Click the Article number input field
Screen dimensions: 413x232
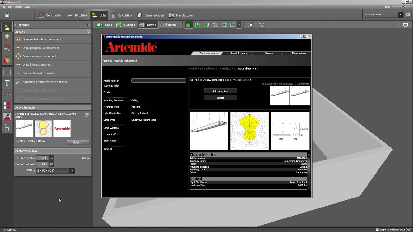coord(159,81)
